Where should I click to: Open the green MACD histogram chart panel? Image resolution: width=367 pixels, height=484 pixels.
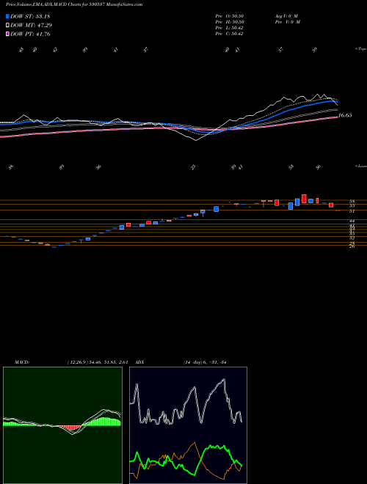pyautogui.click(x=62, y=425)
